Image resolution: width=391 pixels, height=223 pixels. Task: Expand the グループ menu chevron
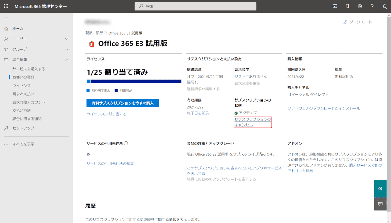tap(67, 49)
